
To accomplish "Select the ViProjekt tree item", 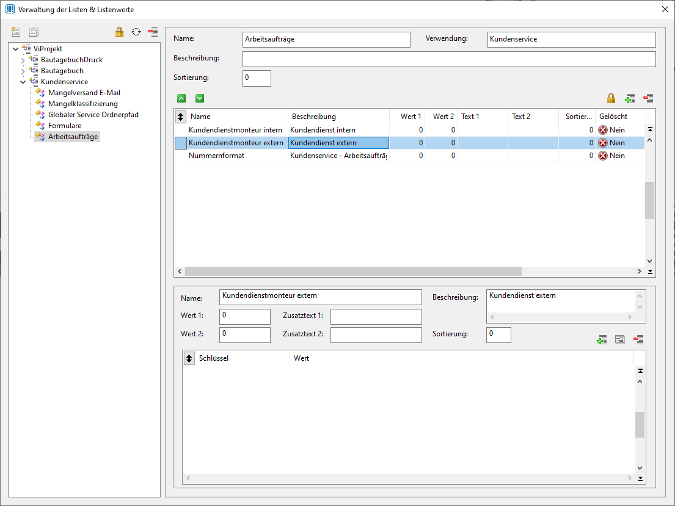I will pos(48,49).
